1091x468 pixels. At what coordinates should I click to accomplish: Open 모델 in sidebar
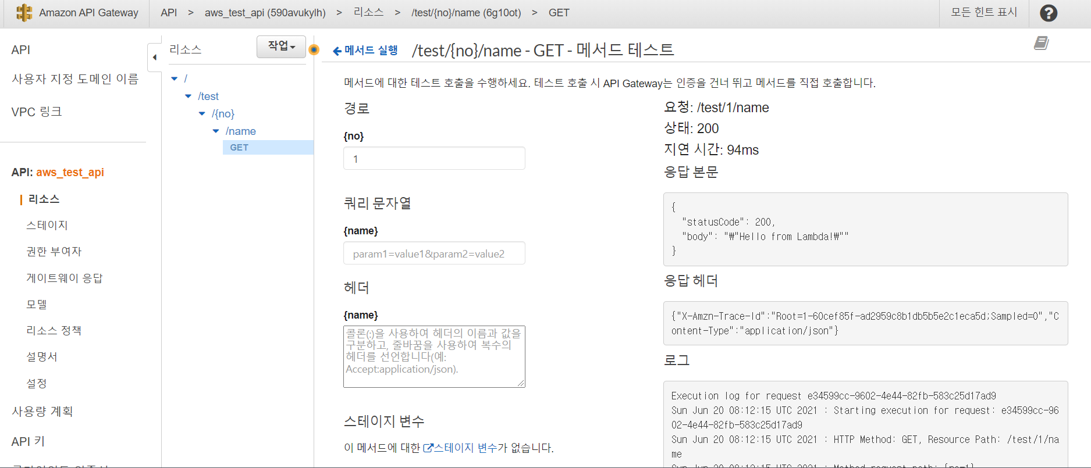[37, 304]
